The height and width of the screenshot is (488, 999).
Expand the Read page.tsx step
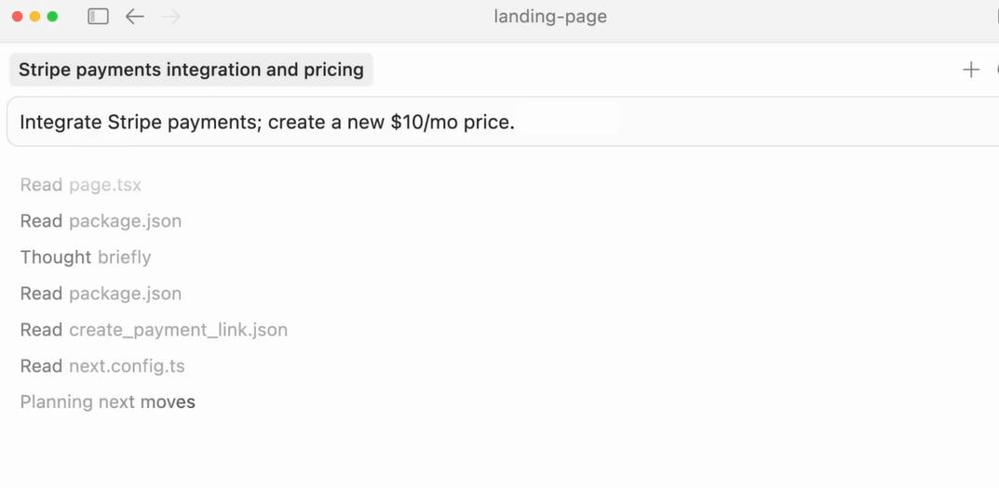click(x=81, y=185)
